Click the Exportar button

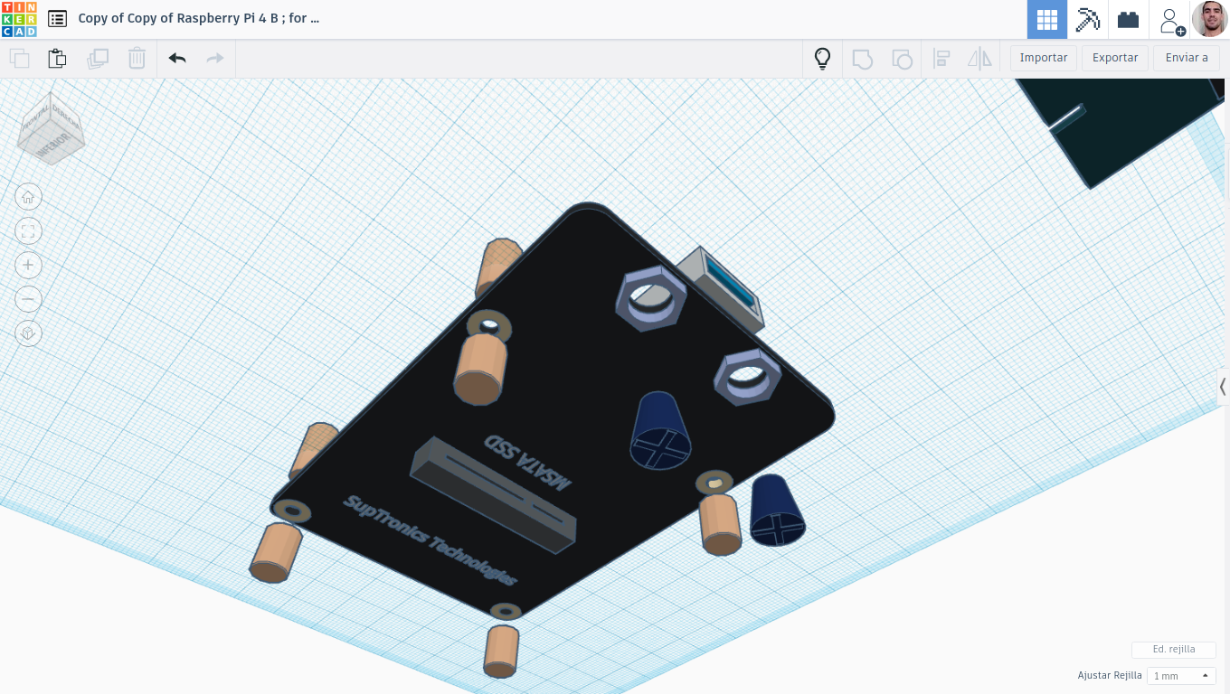[x=1115, y=58]
